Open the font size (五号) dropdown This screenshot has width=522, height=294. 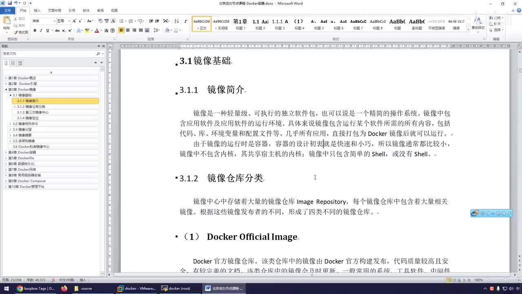coord(69,21)
